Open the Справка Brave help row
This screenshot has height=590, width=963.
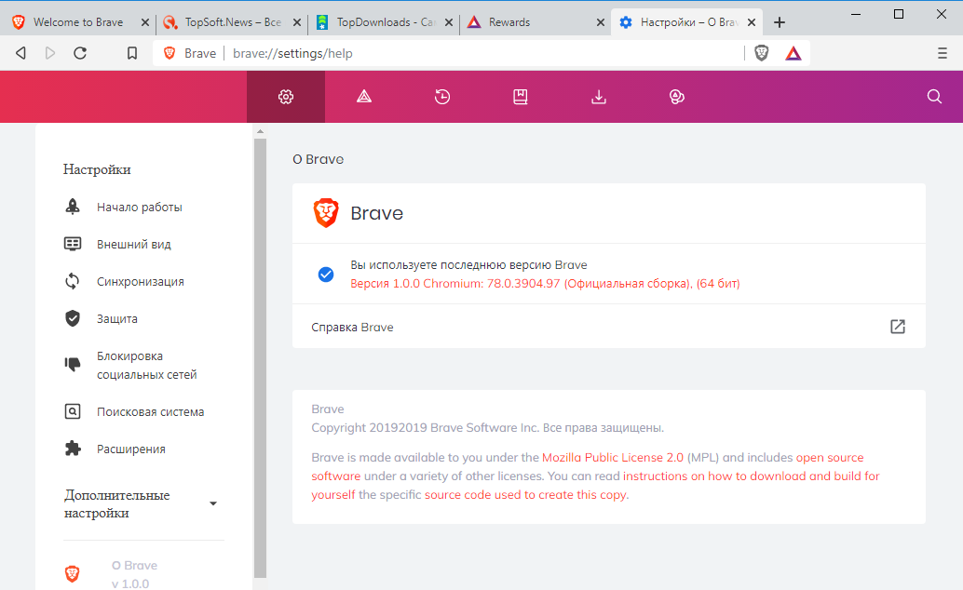point(609,327)
